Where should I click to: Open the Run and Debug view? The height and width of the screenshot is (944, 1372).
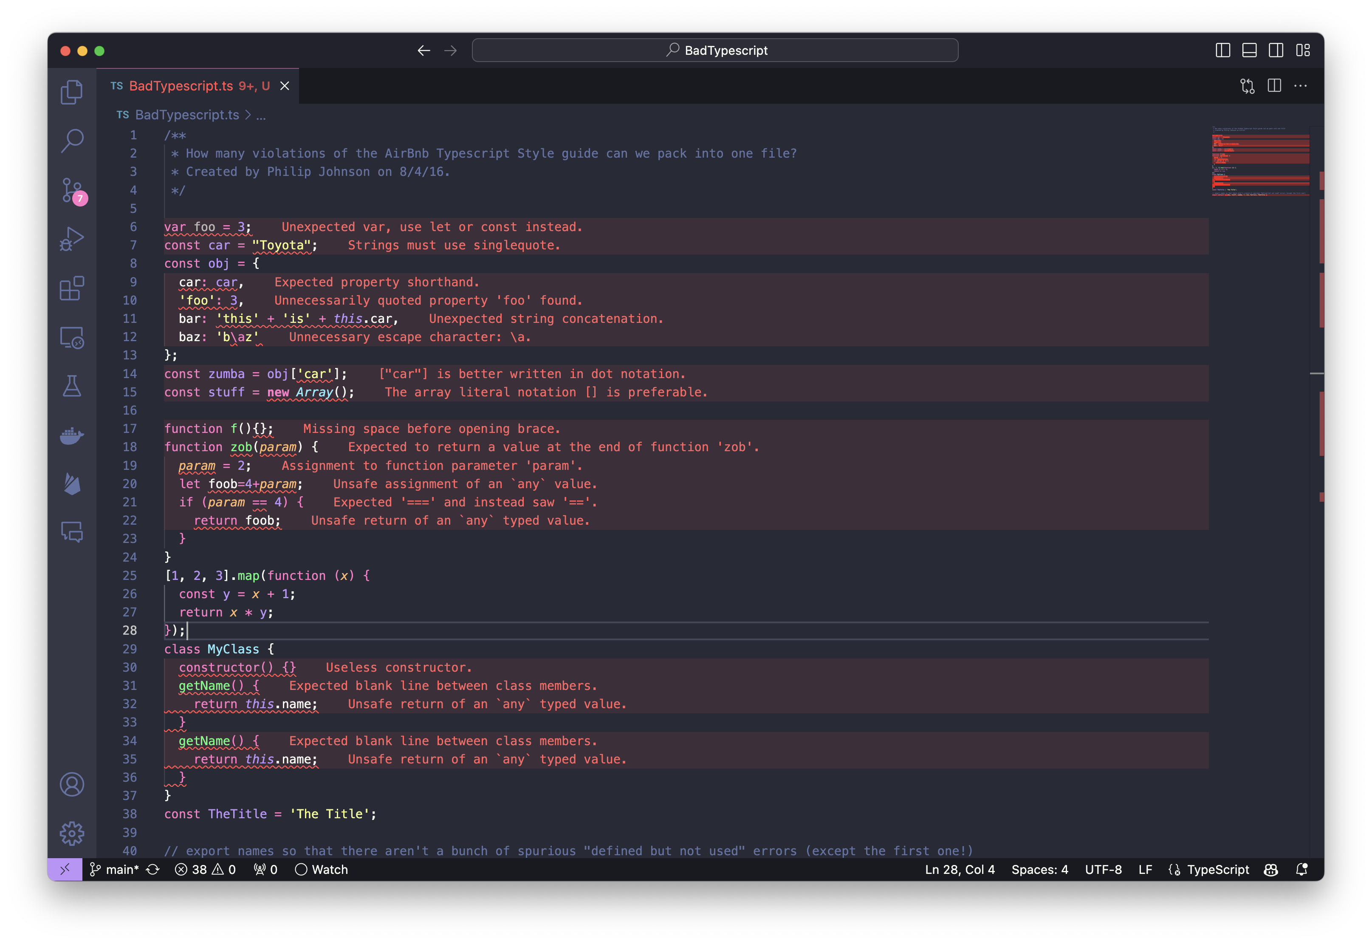71,240
